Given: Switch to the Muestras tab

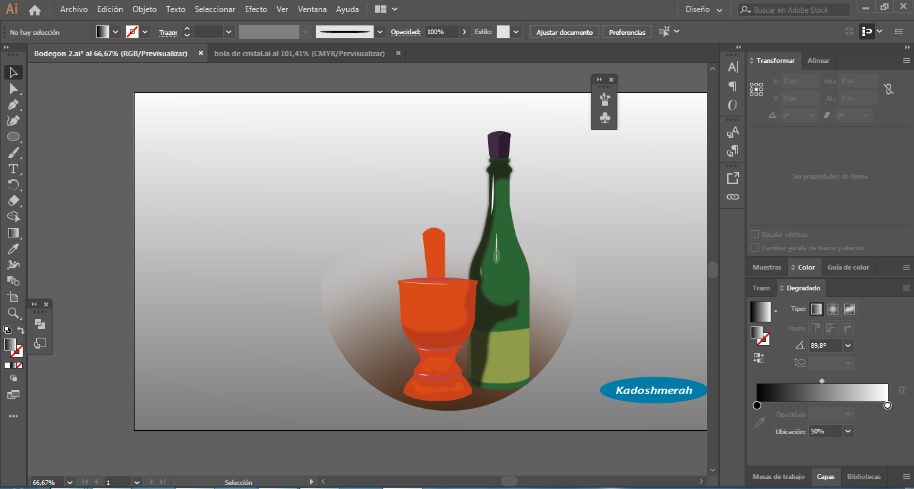Looking at the screenshot, I should [x=767, y=267].
